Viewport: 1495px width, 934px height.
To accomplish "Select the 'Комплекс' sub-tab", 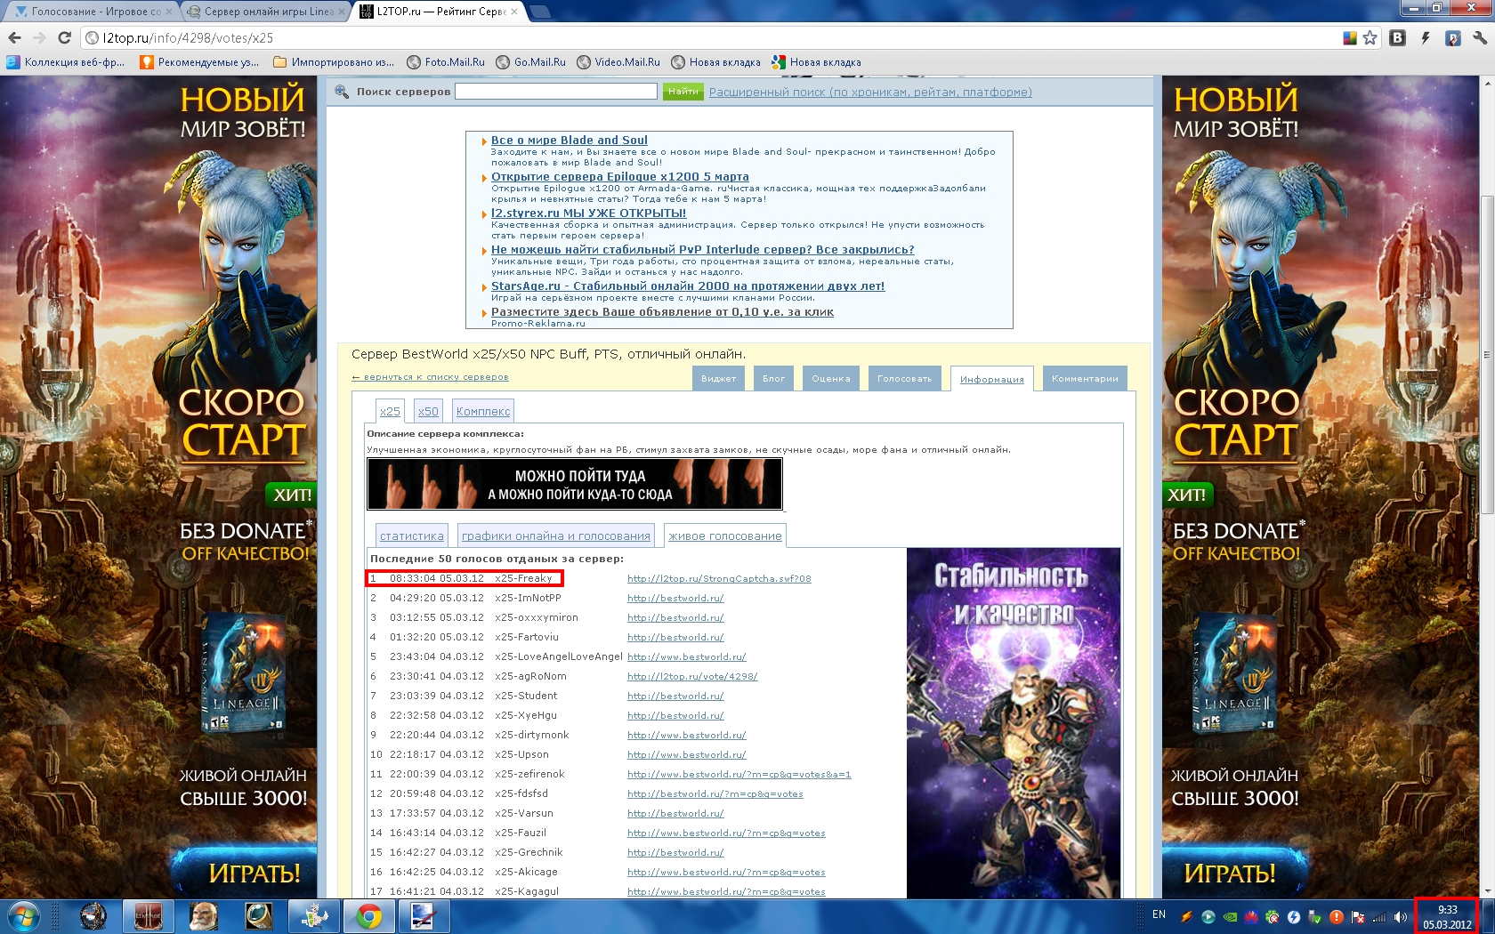I will click(483, 411).
